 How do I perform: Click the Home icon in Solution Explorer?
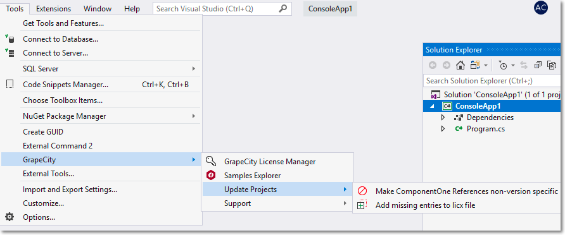pos(460,65)
